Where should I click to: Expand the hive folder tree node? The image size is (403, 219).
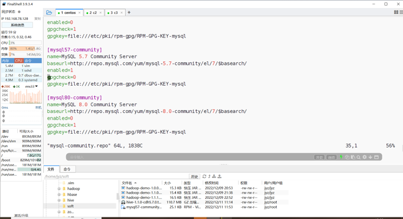[59, 200]
